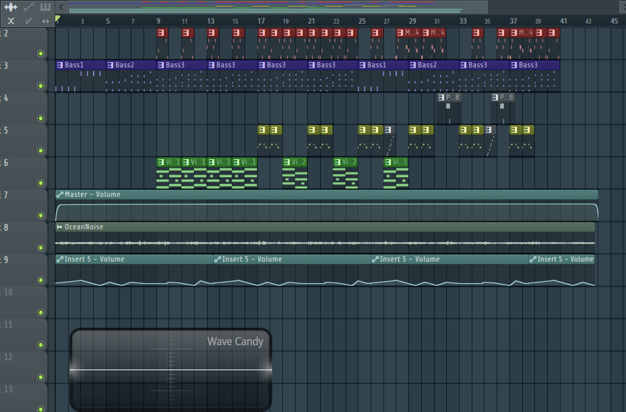Toggle track 9 mute LED
The height and width of the screenshot is (412, 626).
[40, 280]
